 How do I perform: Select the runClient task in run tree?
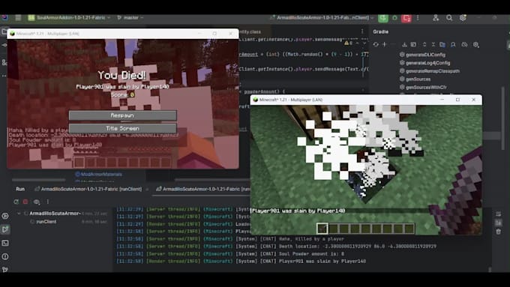[x=46, y=222]
